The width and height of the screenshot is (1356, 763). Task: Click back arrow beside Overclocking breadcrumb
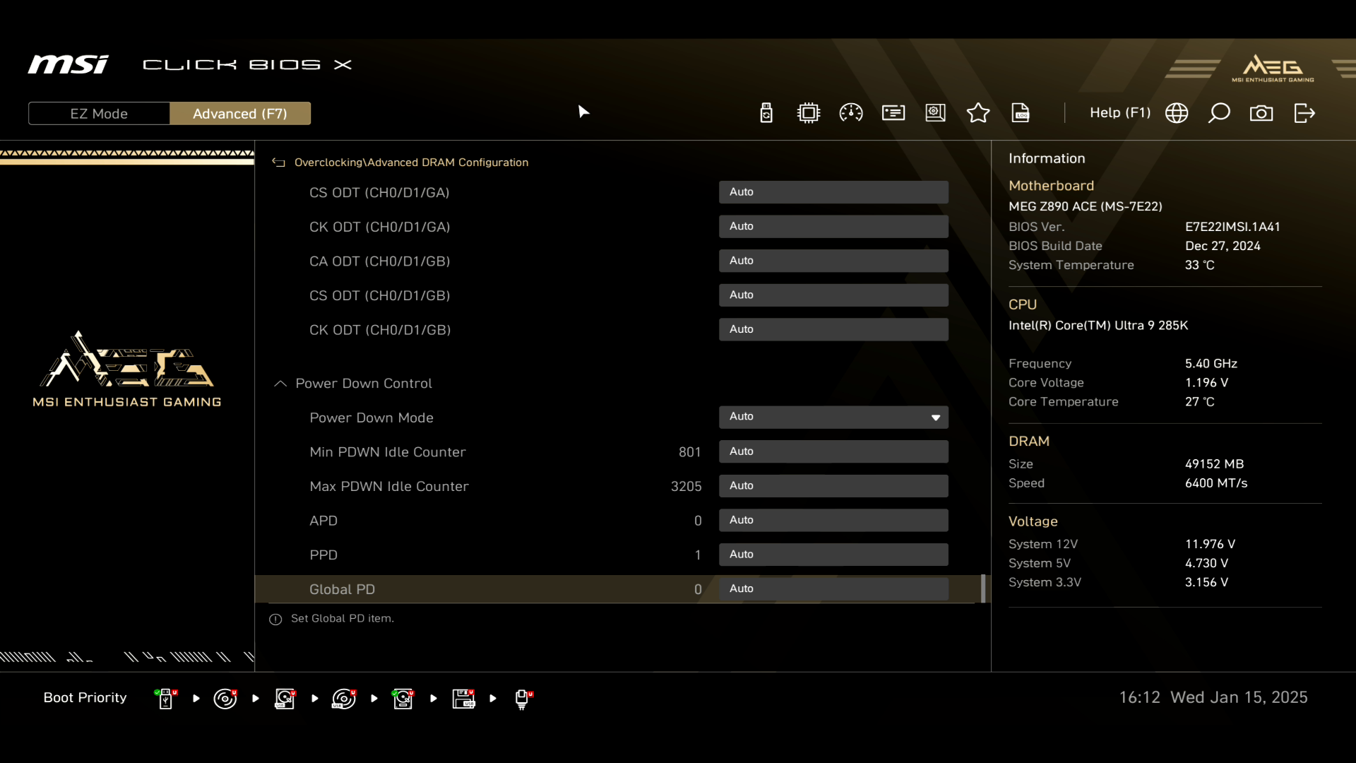(278, 162)
